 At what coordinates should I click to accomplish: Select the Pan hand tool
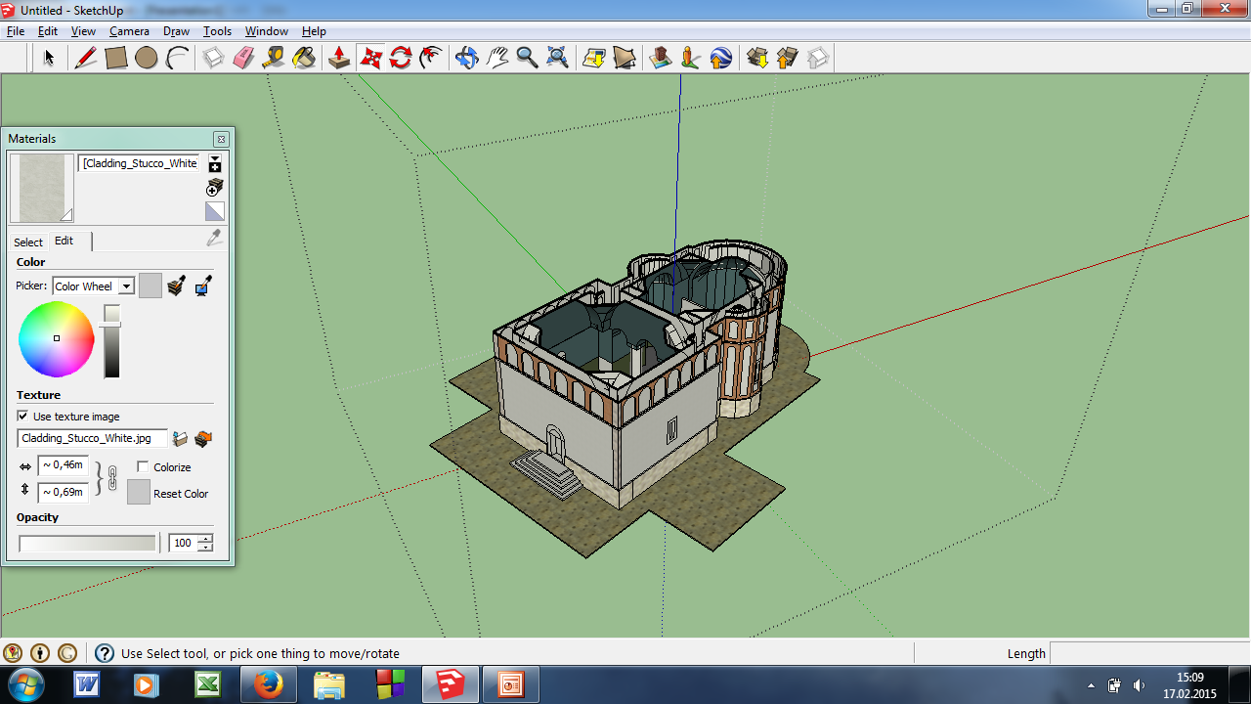496,58
